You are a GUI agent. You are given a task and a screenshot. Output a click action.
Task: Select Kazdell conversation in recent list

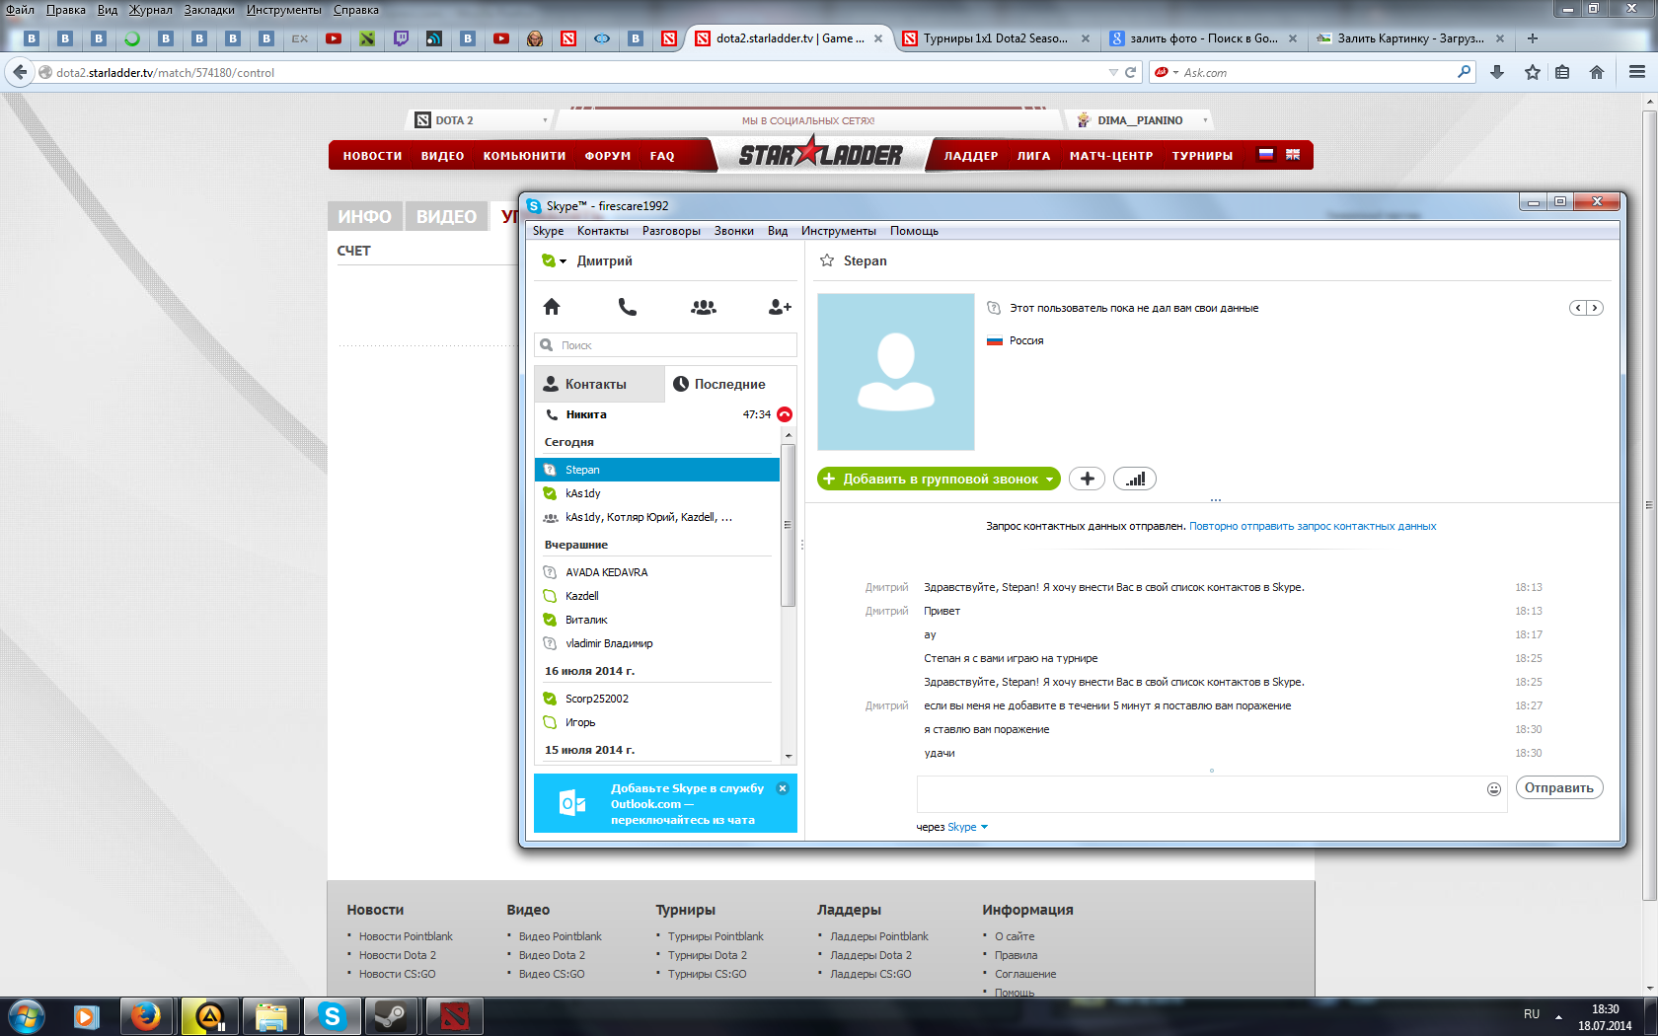point(657,596)
